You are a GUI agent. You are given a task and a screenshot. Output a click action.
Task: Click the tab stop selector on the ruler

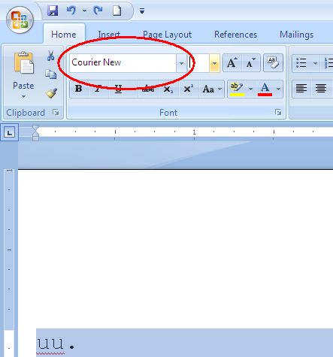10,132
